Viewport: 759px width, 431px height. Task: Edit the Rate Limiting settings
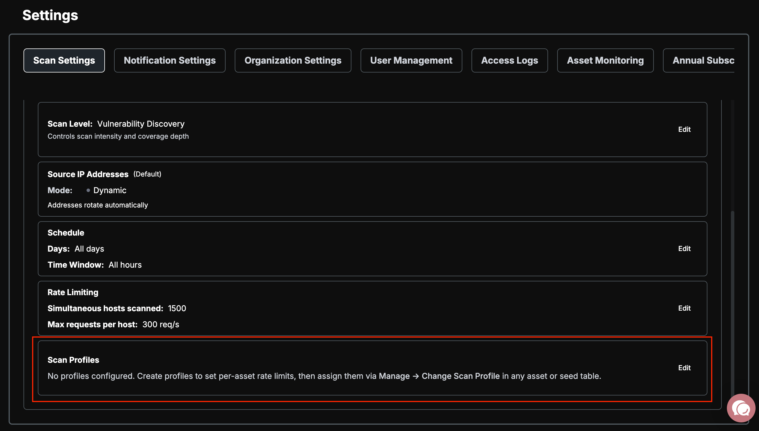pos(684,308)
